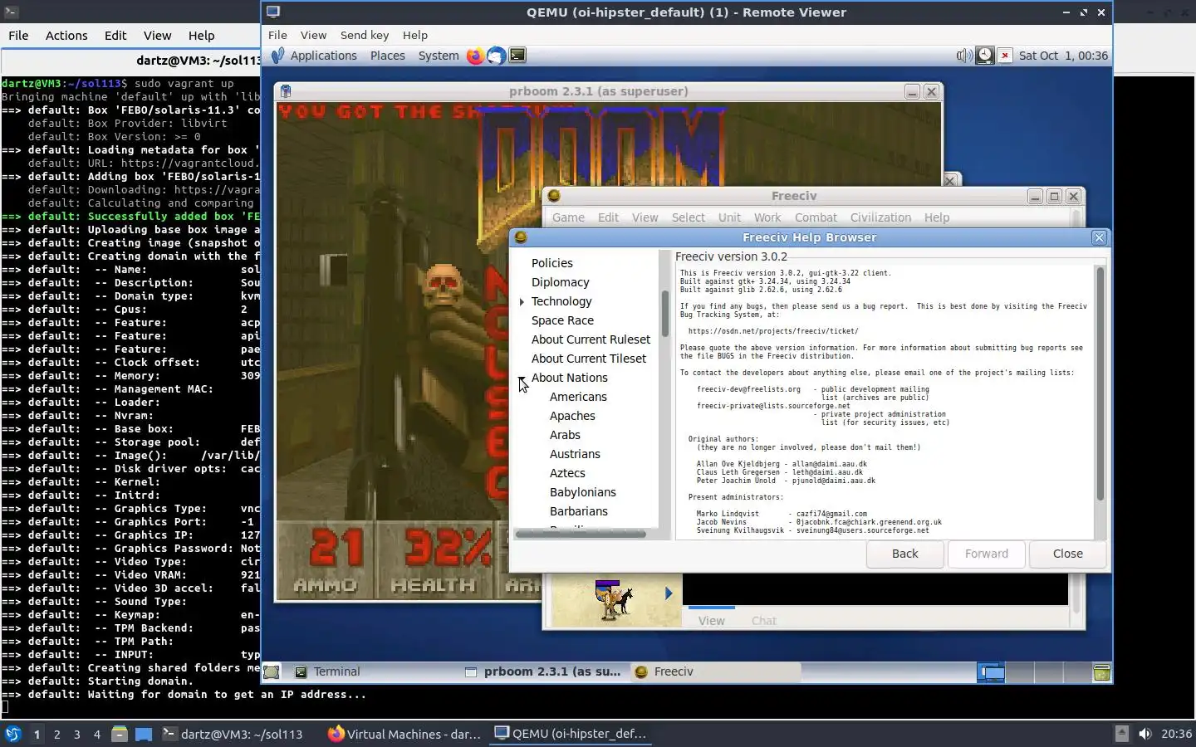Switch to Freeciv View tab
The image size is (1196, 747).
pyautogui.click(x=711, y=620)
